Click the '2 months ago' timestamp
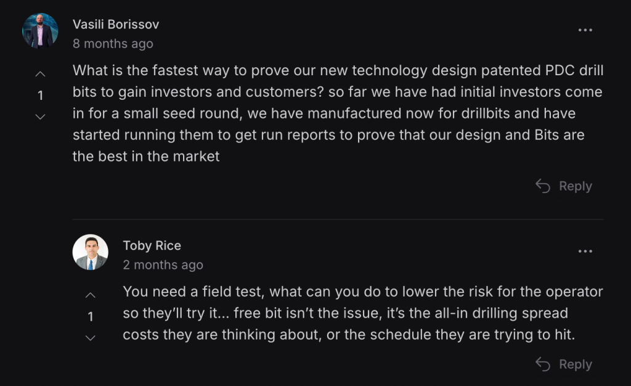 163,265
